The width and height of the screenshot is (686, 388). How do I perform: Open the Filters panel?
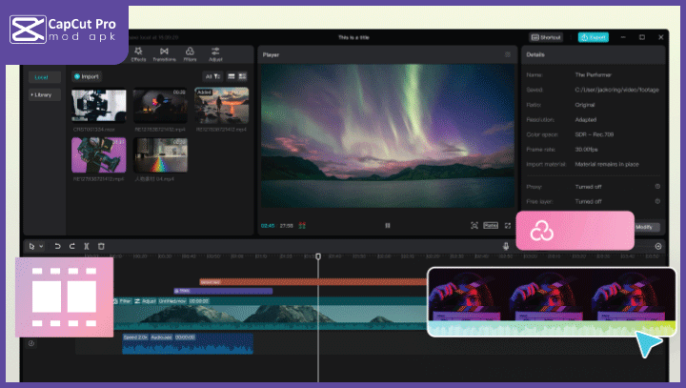(190, 54)
